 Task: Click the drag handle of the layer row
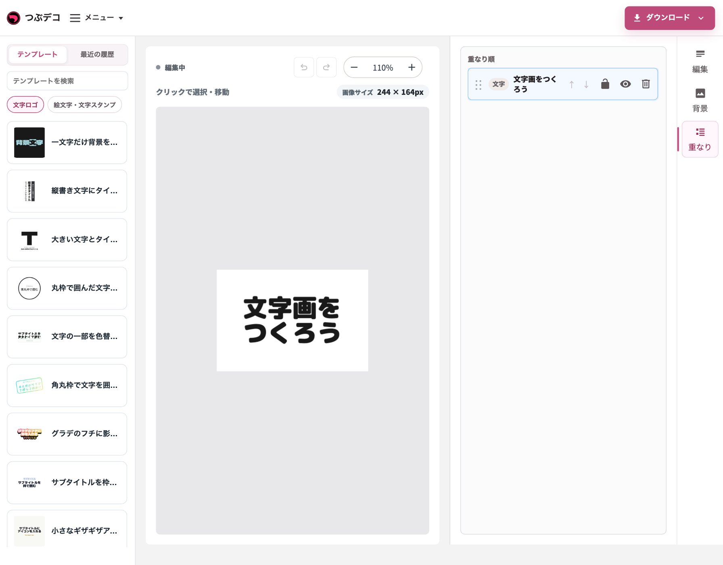pos(479,84)
